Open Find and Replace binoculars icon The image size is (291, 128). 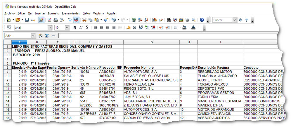click(x=169, y=20)
